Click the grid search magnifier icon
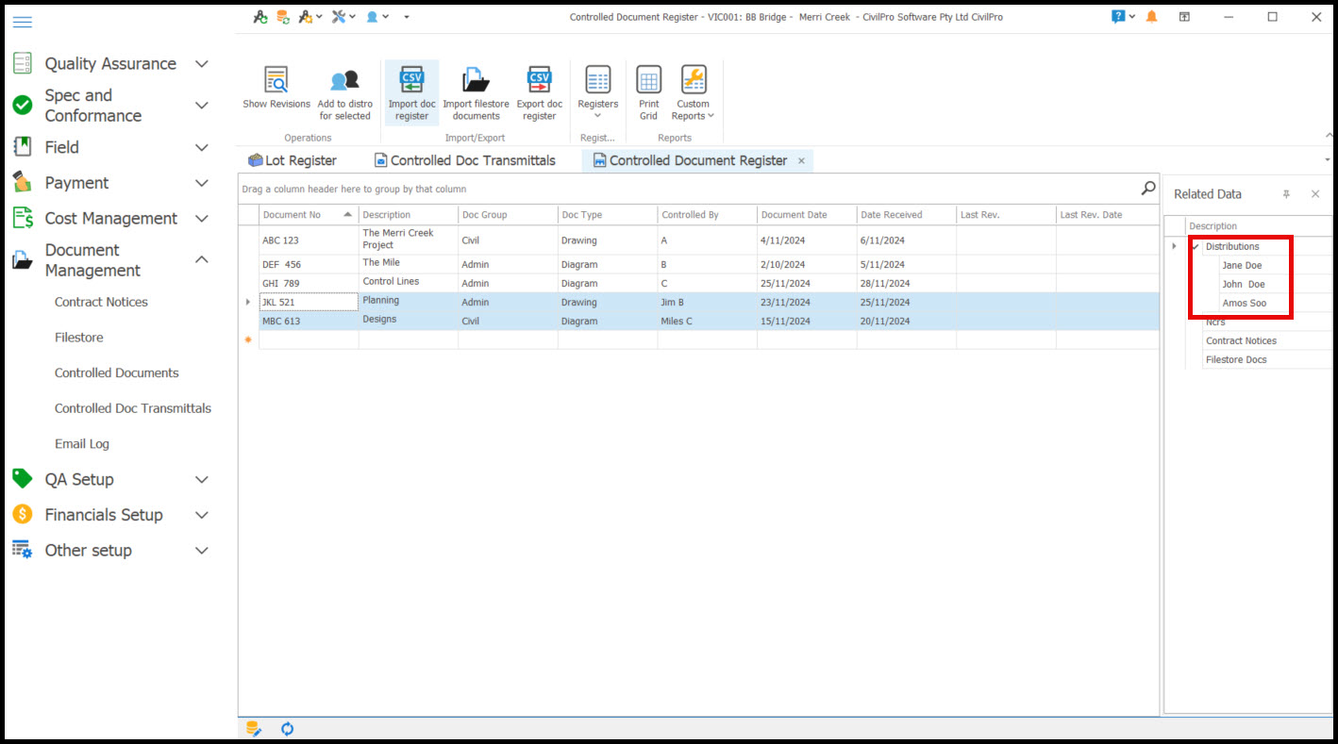This screenshot has height=744, width=1338. (x=1147, y=189)
